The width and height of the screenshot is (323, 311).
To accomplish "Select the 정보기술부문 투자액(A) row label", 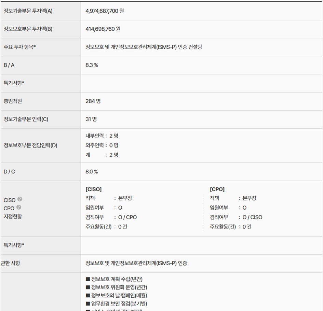I will coord(28,11).
